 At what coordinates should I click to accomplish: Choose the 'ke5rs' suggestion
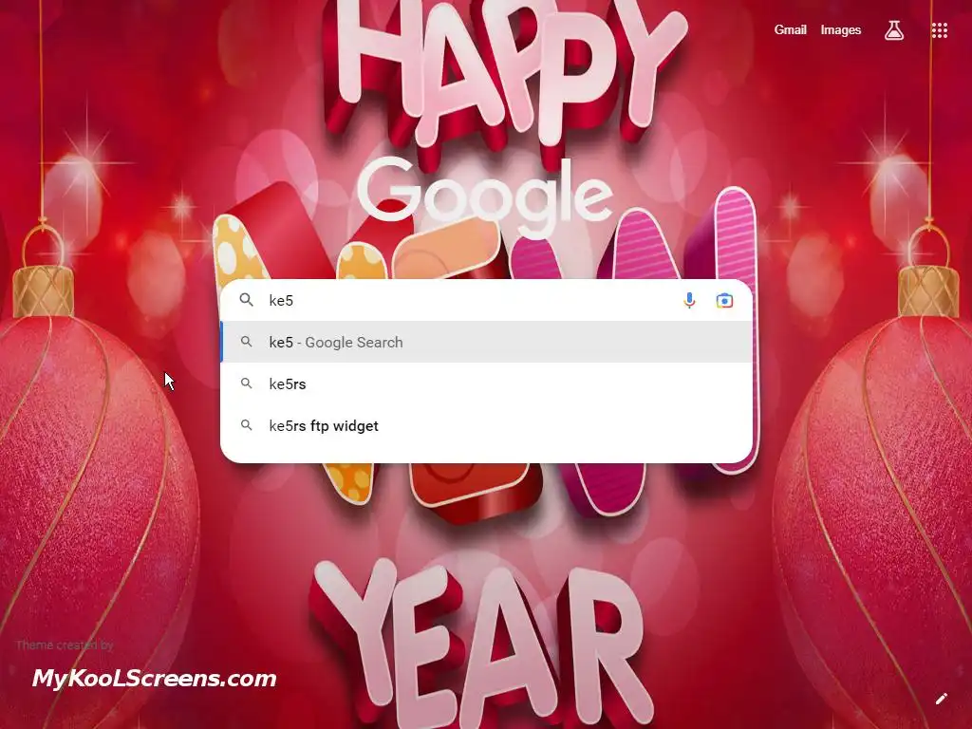coord(487,383)
